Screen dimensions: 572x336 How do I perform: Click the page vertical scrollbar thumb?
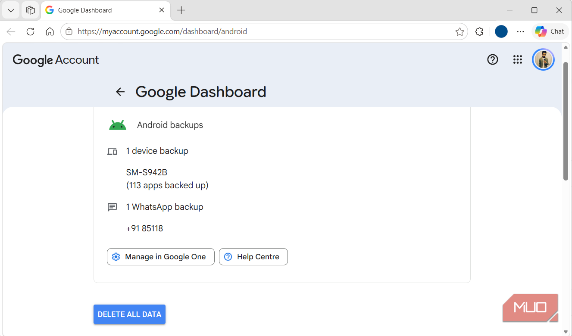[x=566, y=121]
